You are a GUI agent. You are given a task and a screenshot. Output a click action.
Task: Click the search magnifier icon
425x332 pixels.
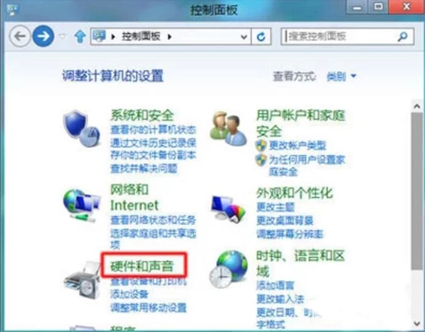coord(403,37)
